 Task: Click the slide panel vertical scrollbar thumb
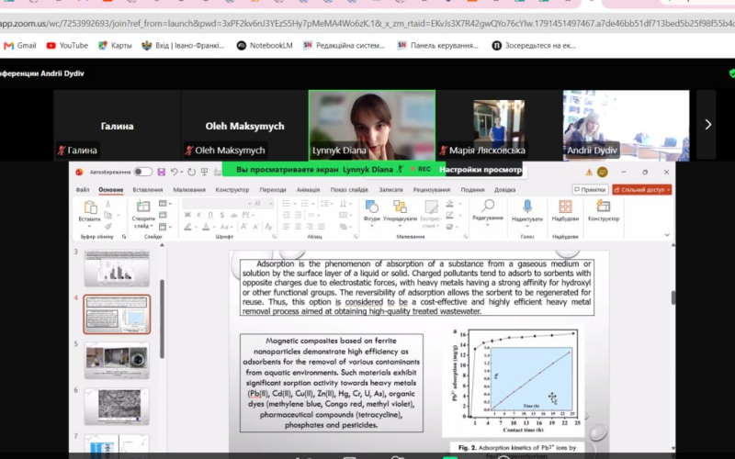(x=163, y=319)
